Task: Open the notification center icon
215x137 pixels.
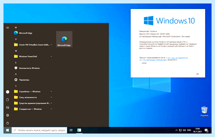Action: (206, 130)
